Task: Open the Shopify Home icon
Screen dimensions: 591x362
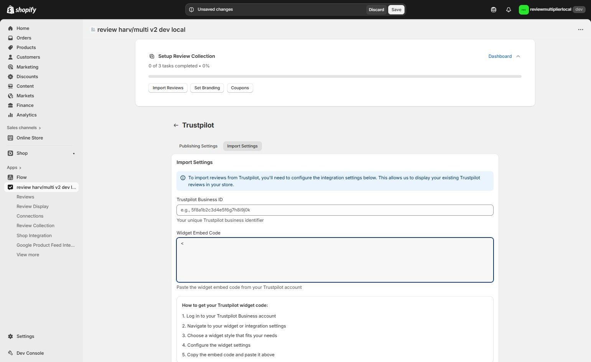Action: click(x=10, y=28)
